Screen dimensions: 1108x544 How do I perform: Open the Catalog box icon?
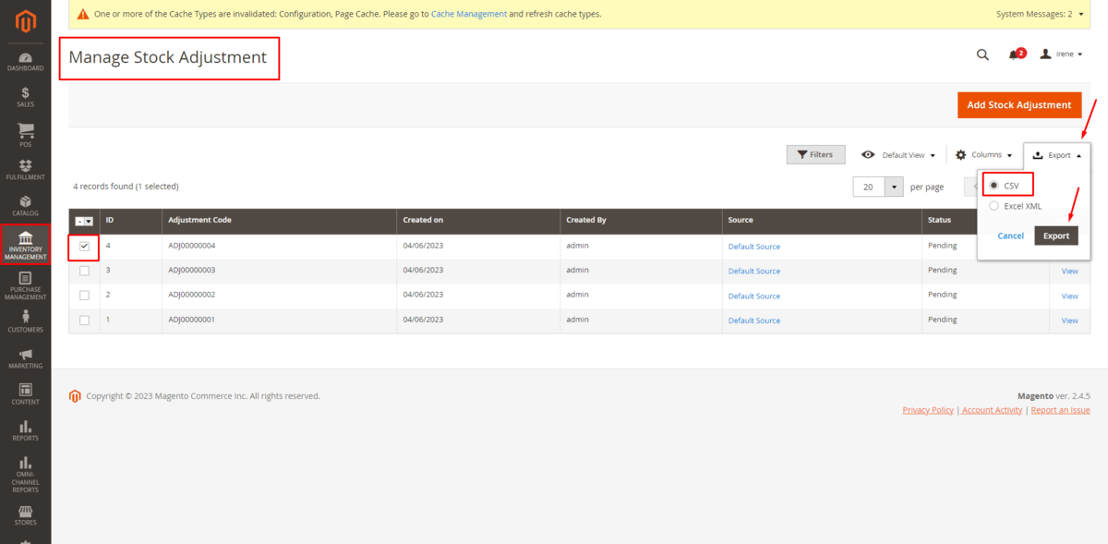(25, 201)
